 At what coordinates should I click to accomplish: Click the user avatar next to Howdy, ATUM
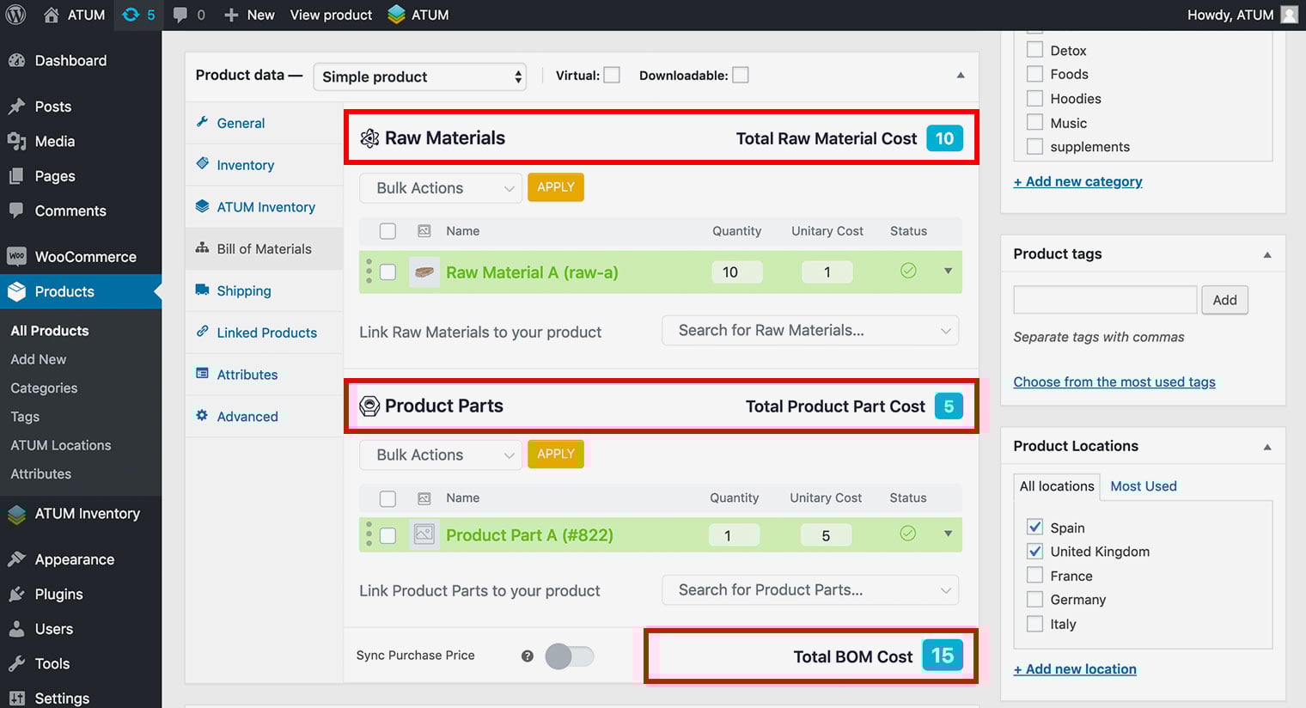coord(1289,15)
